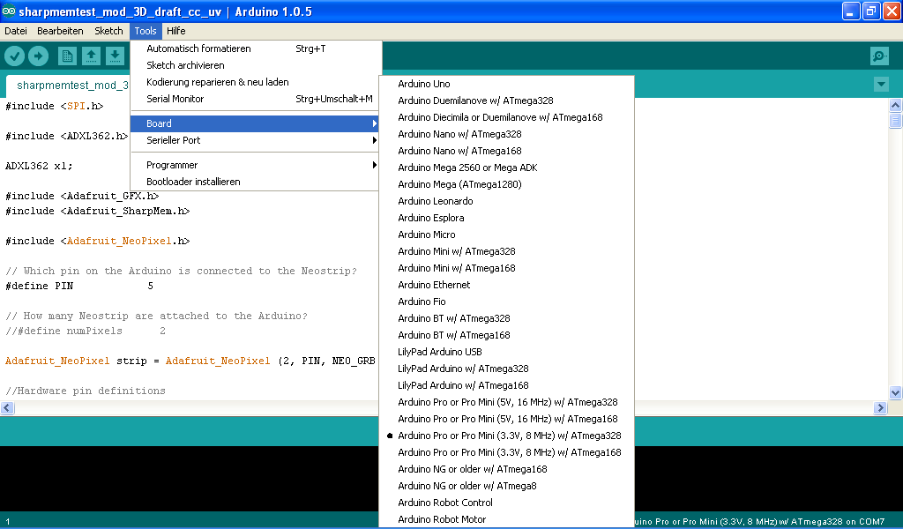Click the Save sketch toolbar icon
The width and height of the screenshot is (903, 529).
[115, 56]
